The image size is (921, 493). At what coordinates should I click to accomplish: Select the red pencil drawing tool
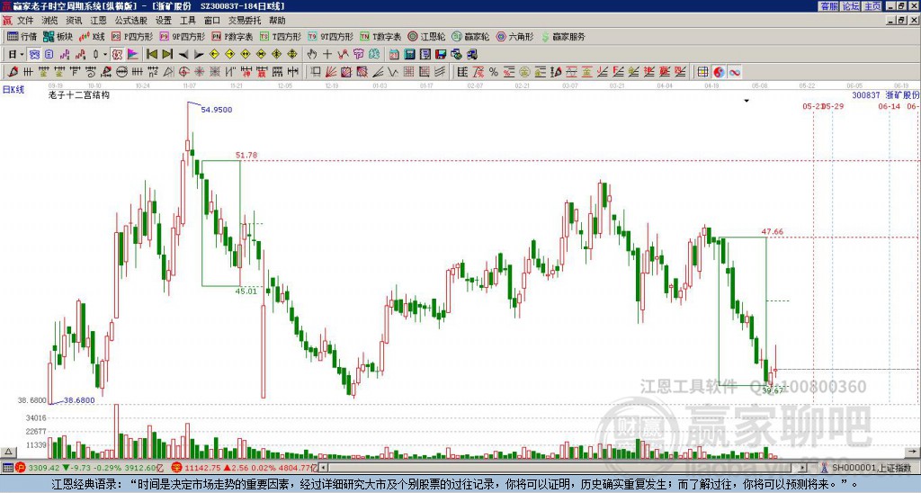[x=12, y=72]
